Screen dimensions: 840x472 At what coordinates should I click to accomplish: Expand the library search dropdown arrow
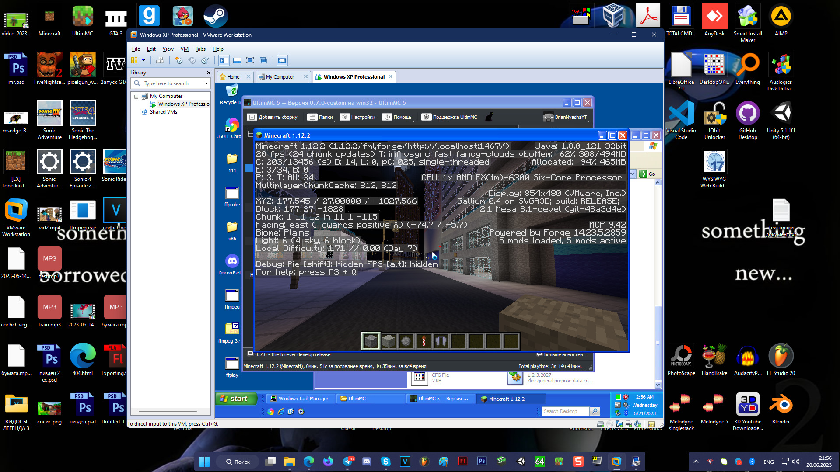pyautogui.click(x=206, y=83)
